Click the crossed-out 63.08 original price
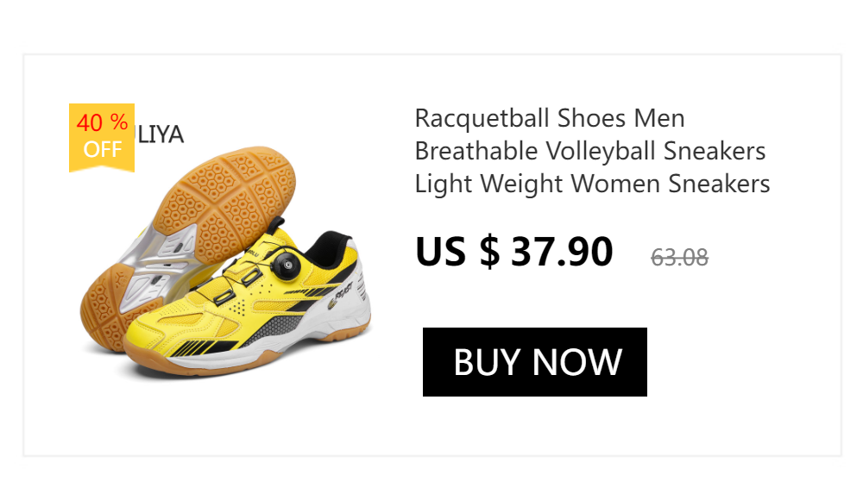Screen dimensions: 863x500 pos(679,258)
